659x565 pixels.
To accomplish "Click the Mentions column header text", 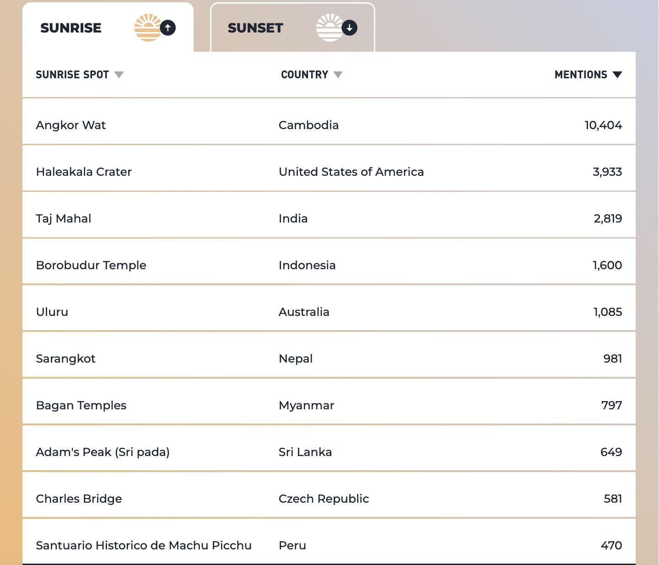I will [x=581, y=75].
